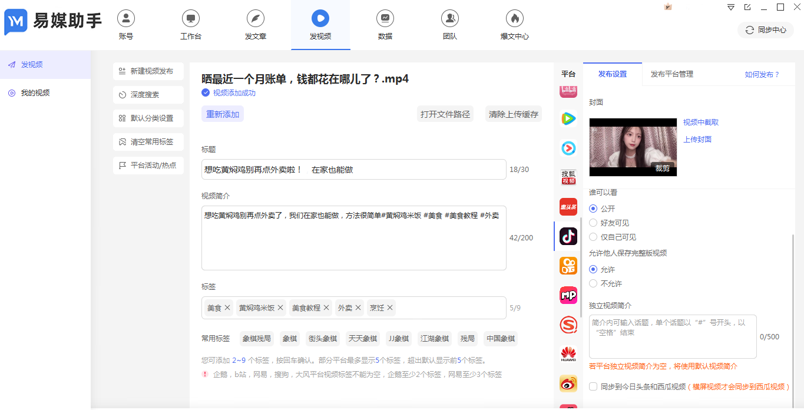The height and width of the screenshot is (410, 804).
Task: Open the 数据 chart icon
Action: [385, 19]
